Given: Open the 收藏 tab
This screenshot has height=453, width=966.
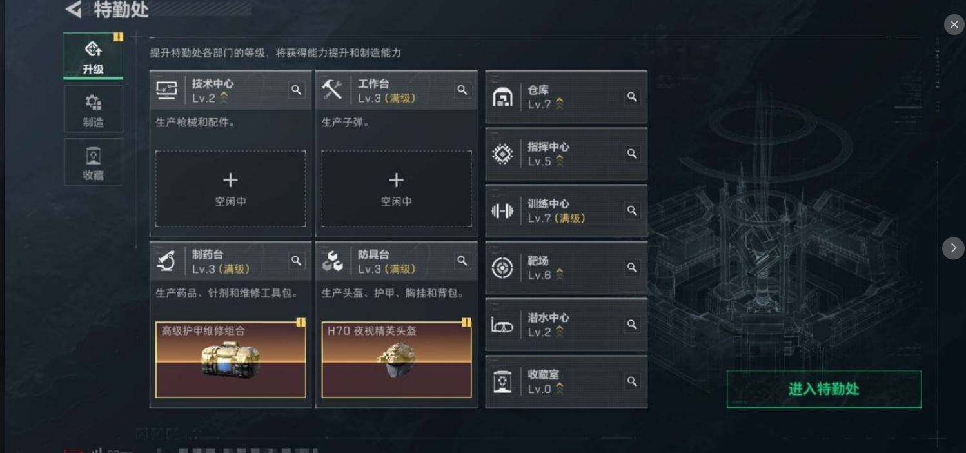Looking at the screenshot, I should [x=93, y=162].
